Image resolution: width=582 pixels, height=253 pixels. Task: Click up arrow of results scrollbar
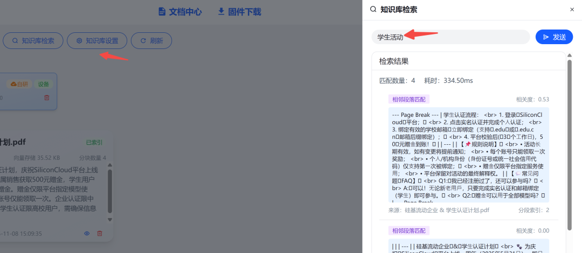click(570, 55)
